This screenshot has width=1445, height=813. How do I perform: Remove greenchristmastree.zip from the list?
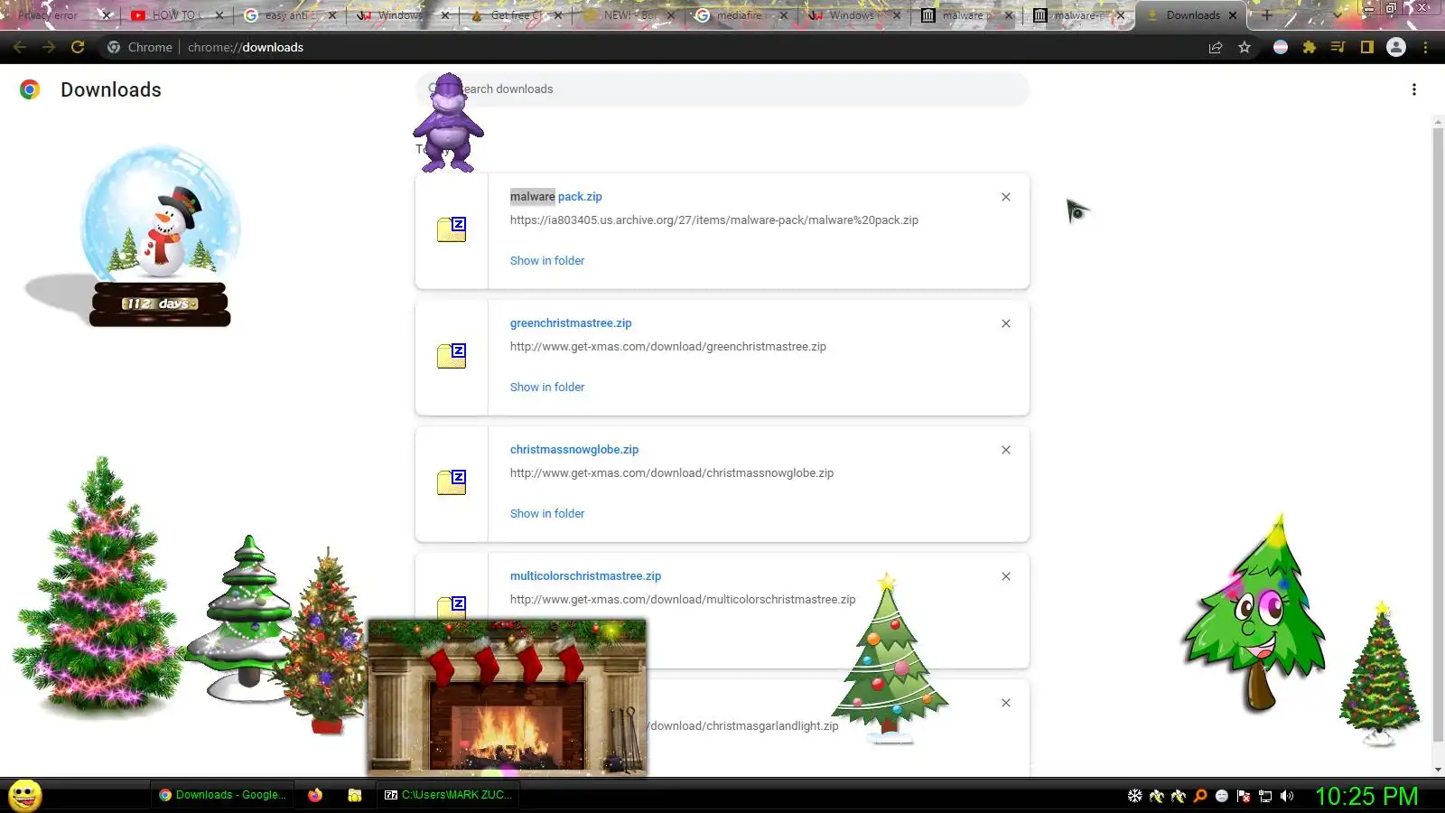coord(1005,323)
